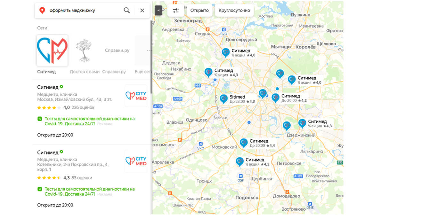Collapse the side panel with arrow button
This screenshot has height=217, width=429.
click(158, 10)
